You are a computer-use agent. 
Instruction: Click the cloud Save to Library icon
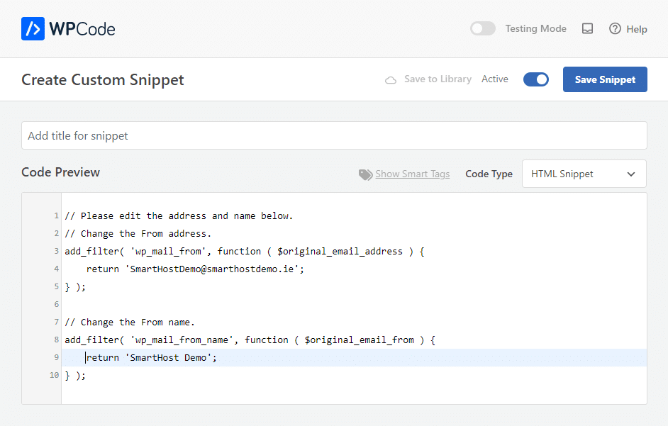pyautogui.click(x=391, y=79)
